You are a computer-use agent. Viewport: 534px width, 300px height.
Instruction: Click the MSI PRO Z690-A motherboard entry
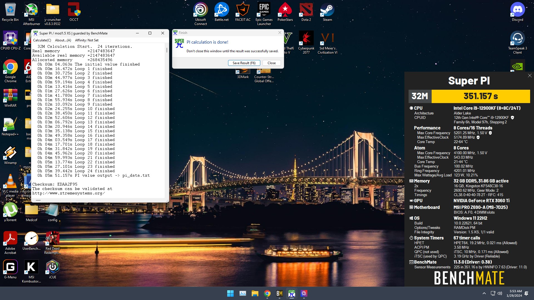pyautogui.click(x=481, y=207)
